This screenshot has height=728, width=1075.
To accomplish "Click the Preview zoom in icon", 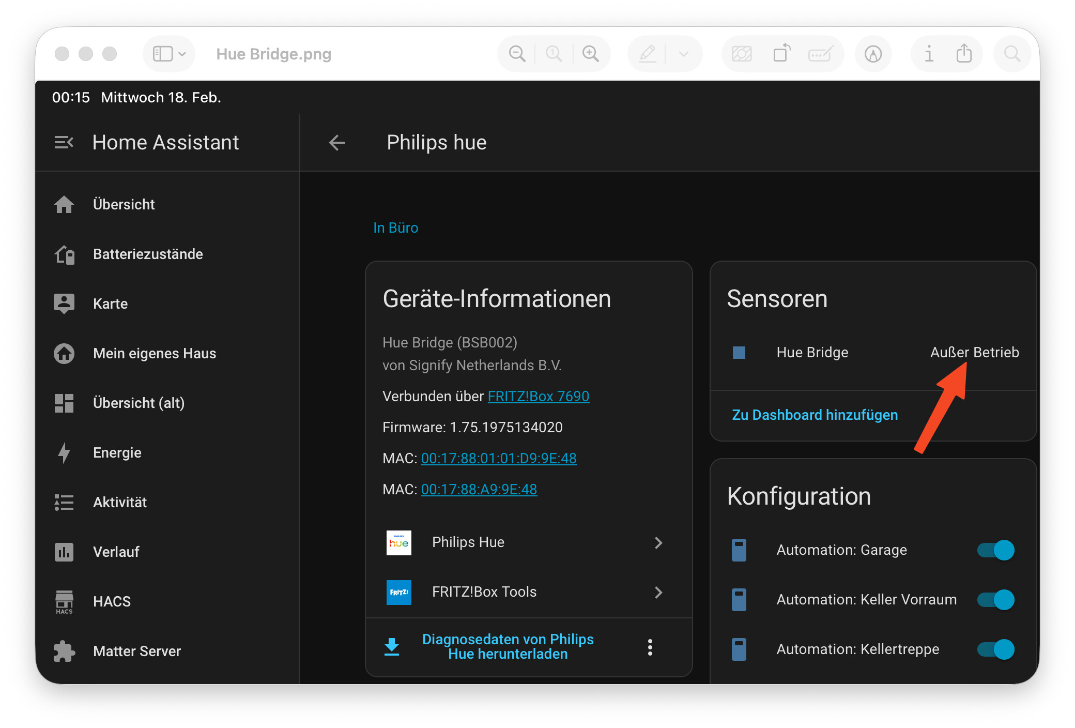I will (591, 54).
